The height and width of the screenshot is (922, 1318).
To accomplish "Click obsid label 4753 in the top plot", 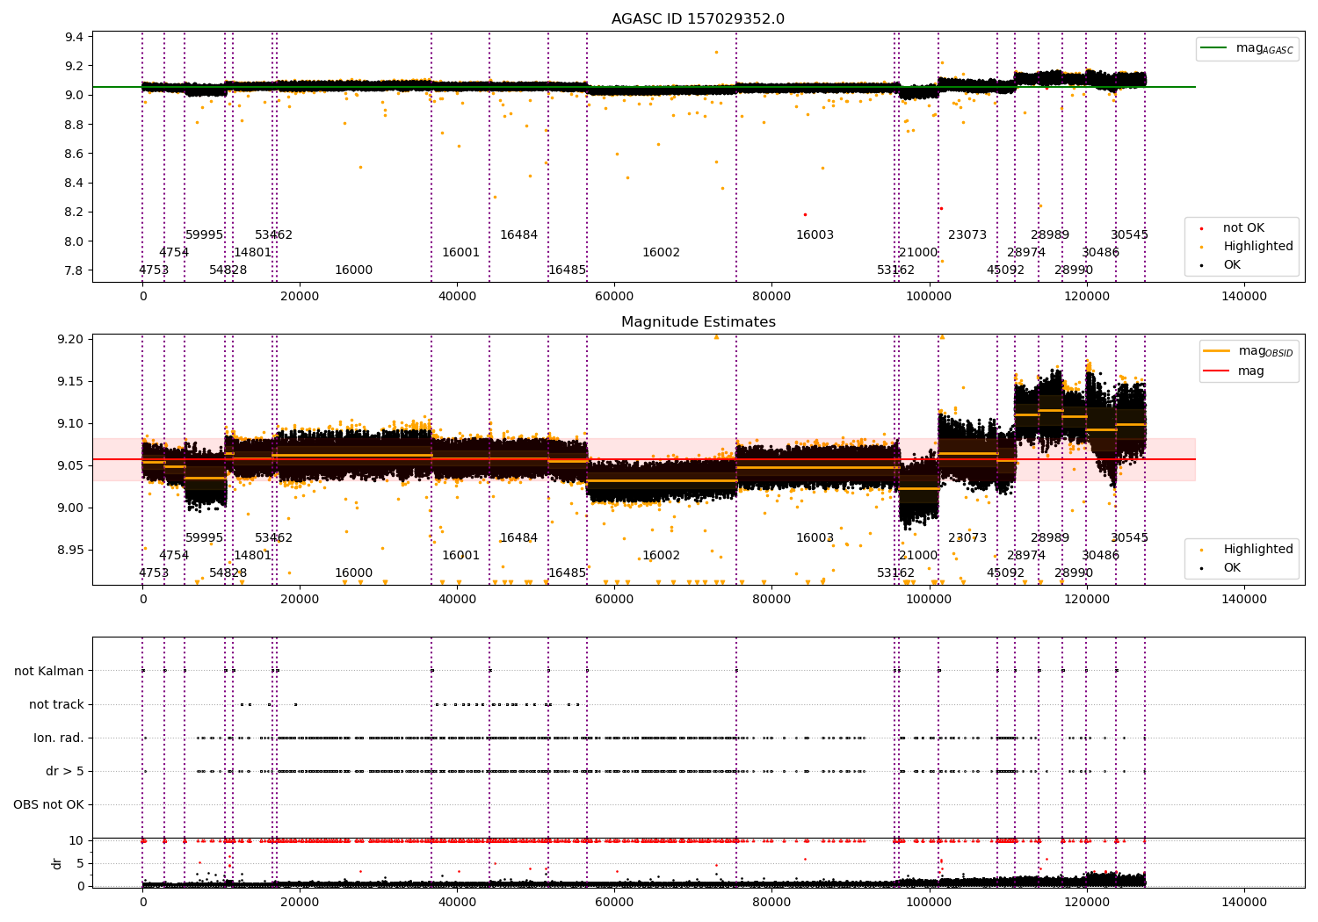I will pyautogui.click(x=154, y=270).
